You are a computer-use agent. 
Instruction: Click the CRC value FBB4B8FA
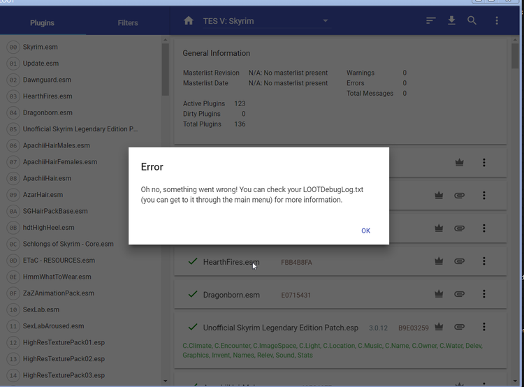click(296, 263)
